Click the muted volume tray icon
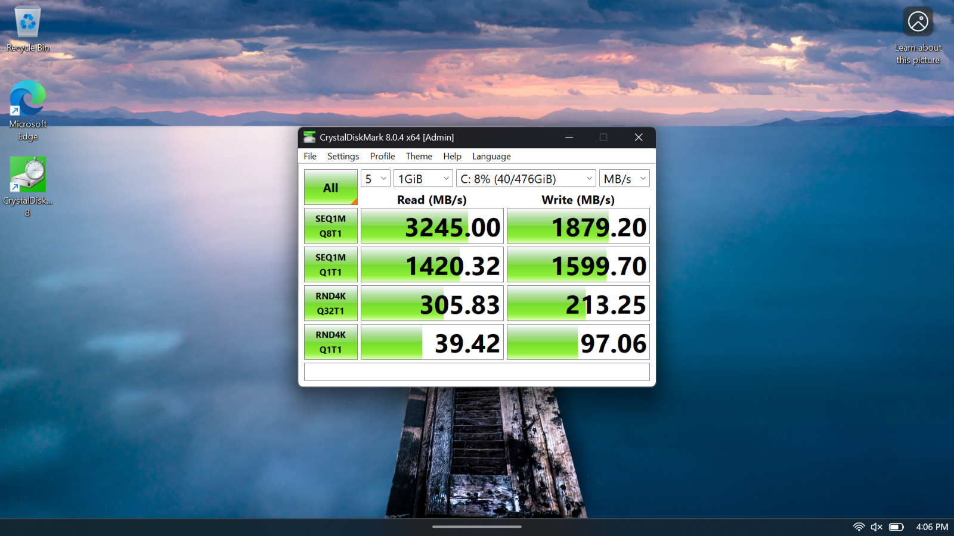The width and height of the screenshot is (954, 536). coord(876,527)
